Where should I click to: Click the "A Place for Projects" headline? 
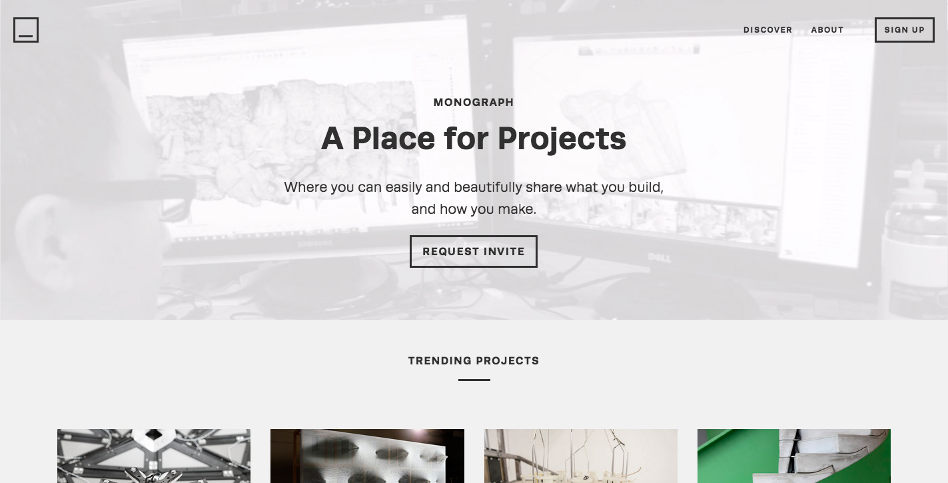click(474, 138)
